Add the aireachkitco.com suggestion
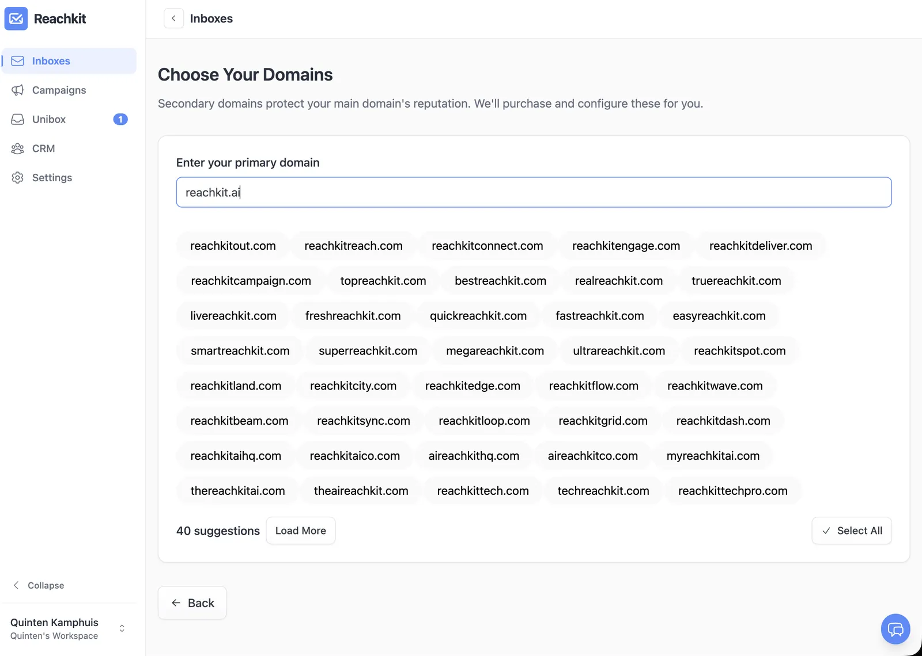Viewport: 922px width, 656px height. [593, 456]
